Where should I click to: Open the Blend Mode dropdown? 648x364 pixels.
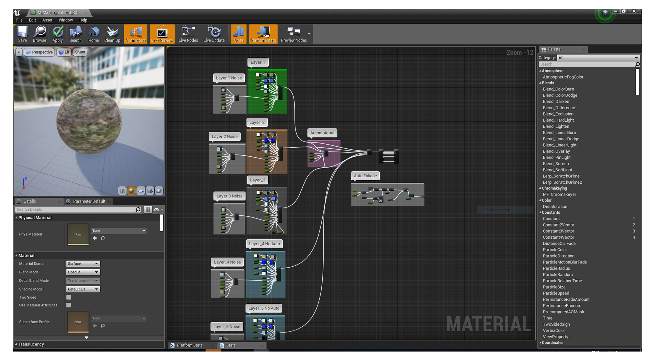click(x=82, y=272)
